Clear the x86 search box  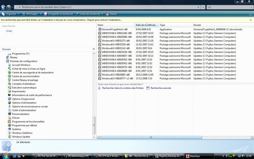(x=251, y=7)
